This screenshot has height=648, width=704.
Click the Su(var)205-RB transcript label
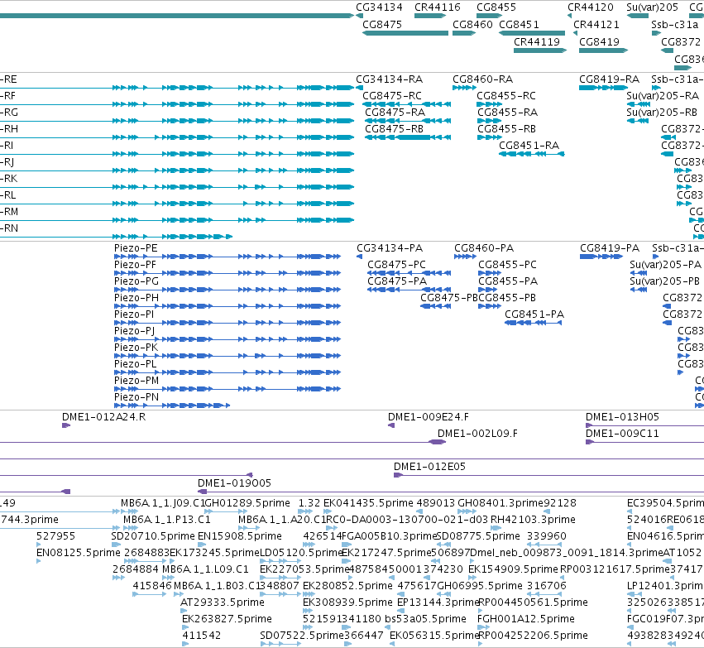pyautogui.click(x=662, y=113)
